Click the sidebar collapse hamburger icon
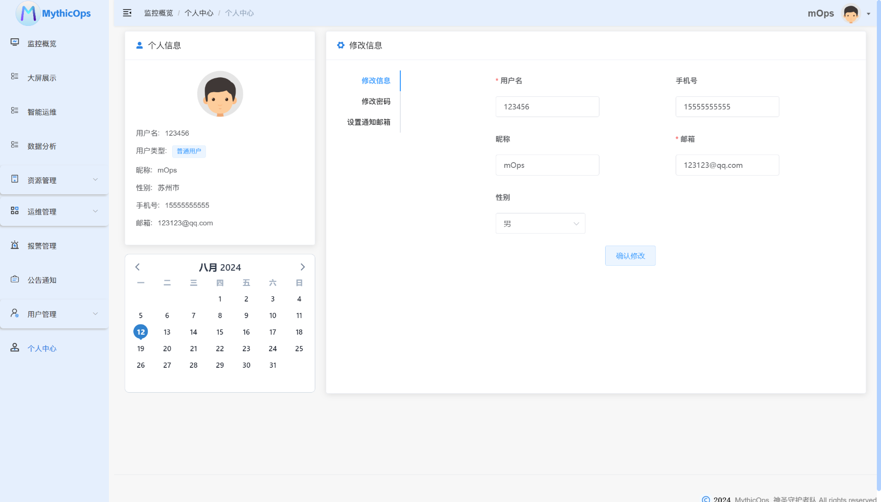881x502 pixels. click(127, 12)
